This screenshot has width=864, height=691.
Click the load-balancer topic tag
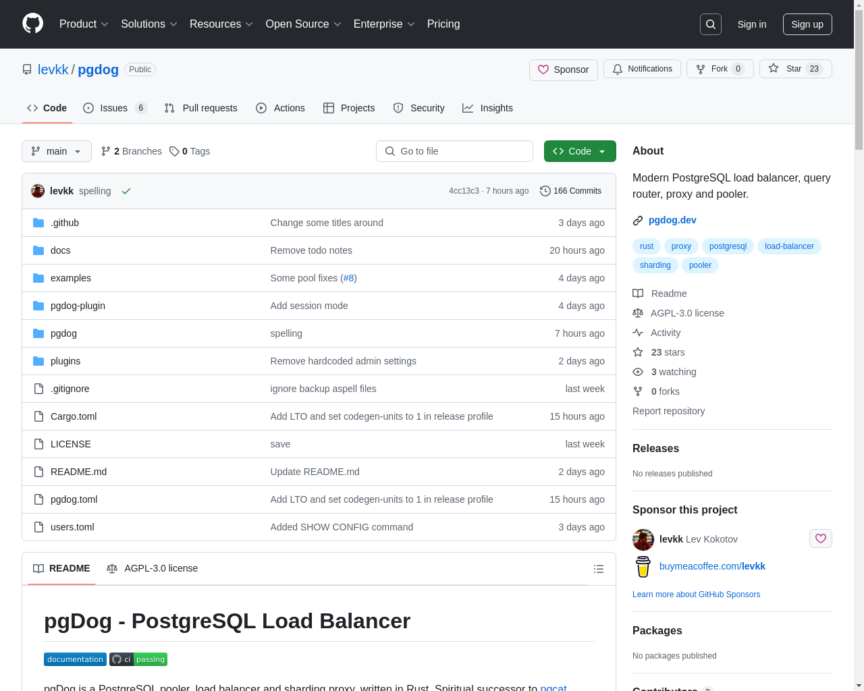[789, 246]
